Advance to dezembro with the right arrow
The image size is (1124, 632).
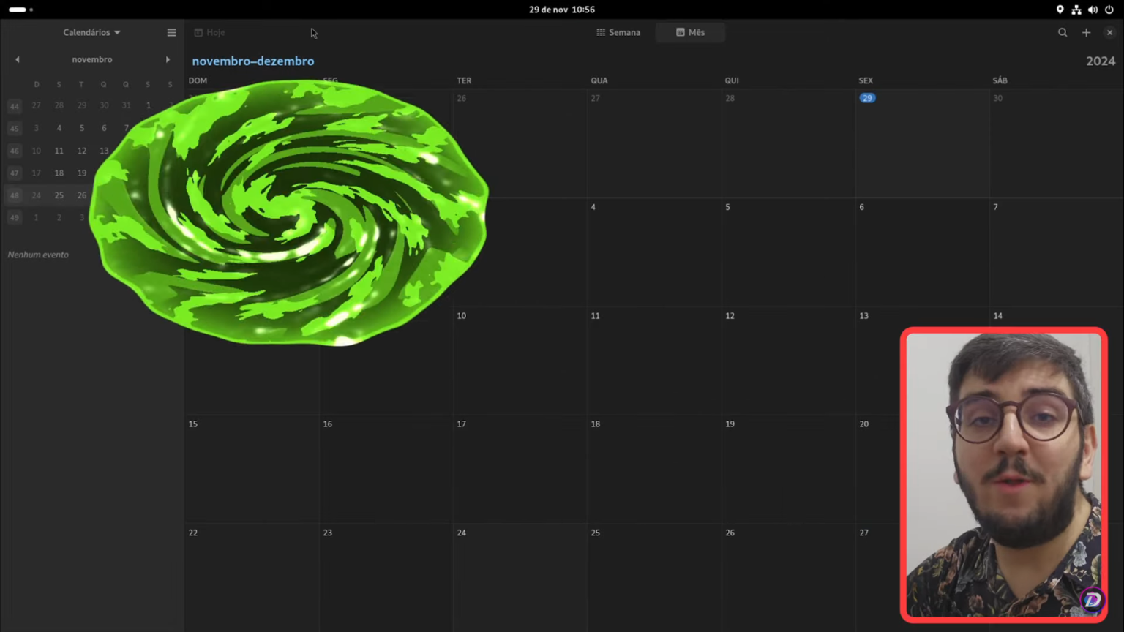click(x=168, y=59)
